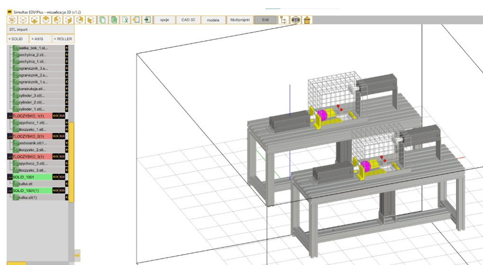This screenshot has height=265, width=483.
Task: Click the green STL icon of siatka_bok_1.stl
Action: pos(16,48)
